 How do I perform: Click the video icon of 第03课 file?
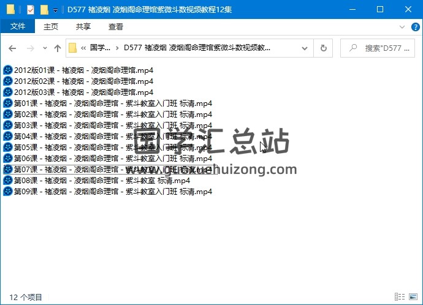point(8,126)
